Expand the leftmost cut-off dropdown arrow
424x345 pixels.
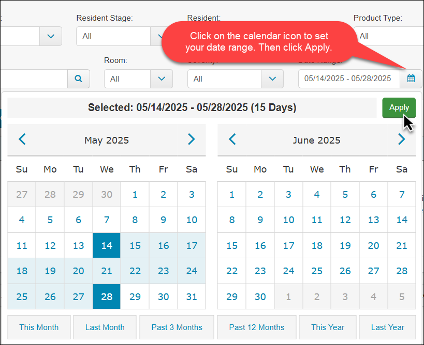coord(51,36)
